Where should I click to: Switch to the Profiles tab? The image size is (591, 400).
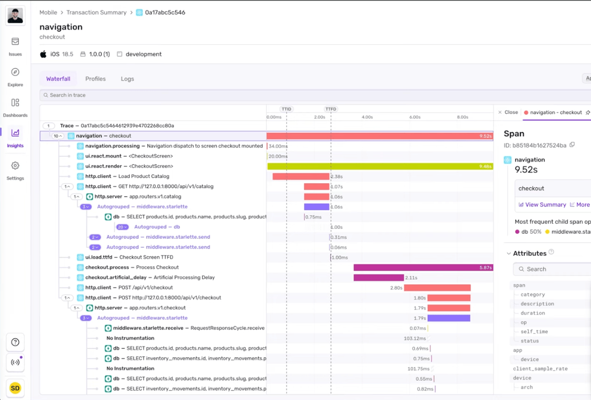(95, 78)
